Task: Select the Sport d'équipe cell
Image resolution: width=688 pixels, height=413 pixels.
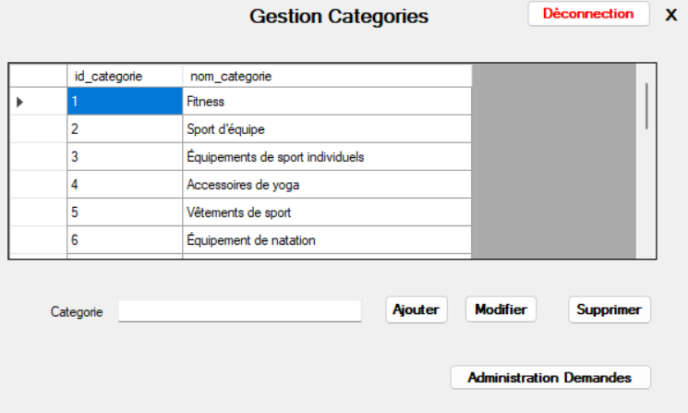Action: click(x=327, y=129)
